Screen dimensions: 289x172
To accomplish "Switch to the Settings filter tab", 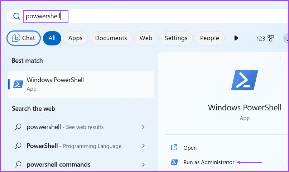I will pos(176,38).
